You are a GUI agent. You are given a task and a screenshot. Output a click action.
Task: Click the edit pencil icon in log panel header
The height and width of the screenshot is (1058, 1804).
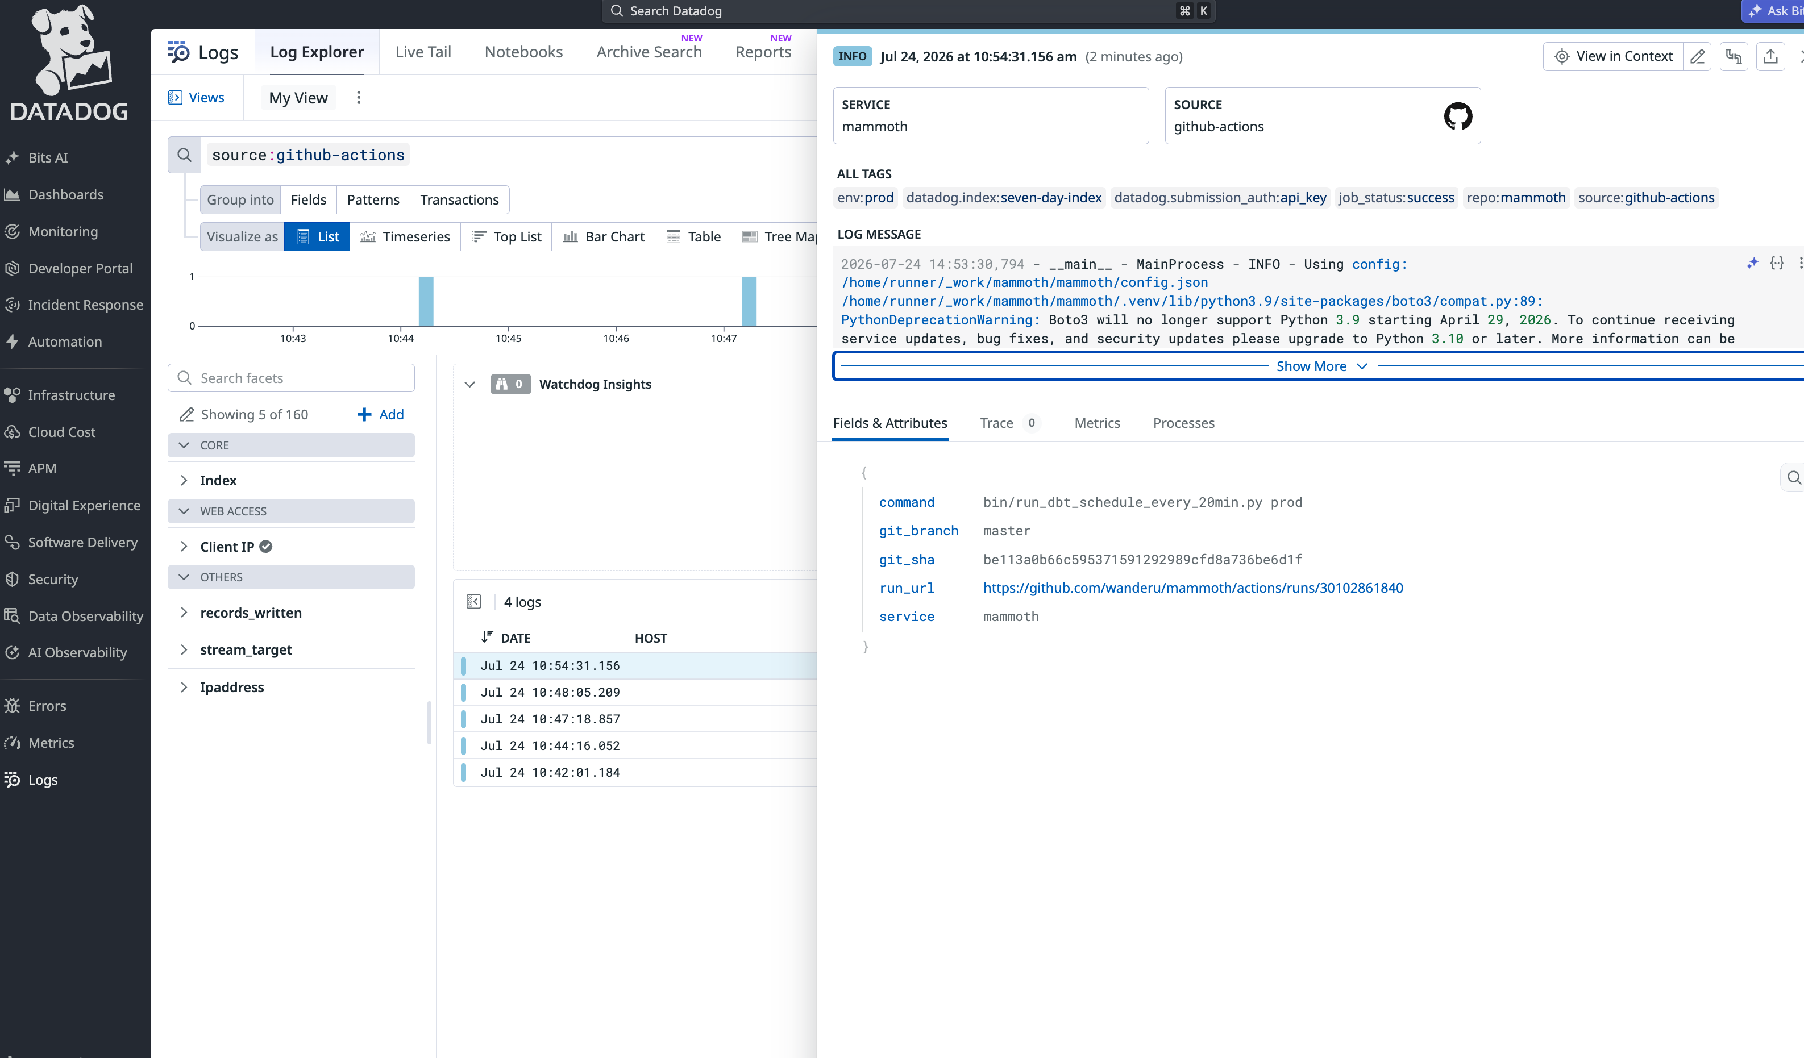(1697, 57)
